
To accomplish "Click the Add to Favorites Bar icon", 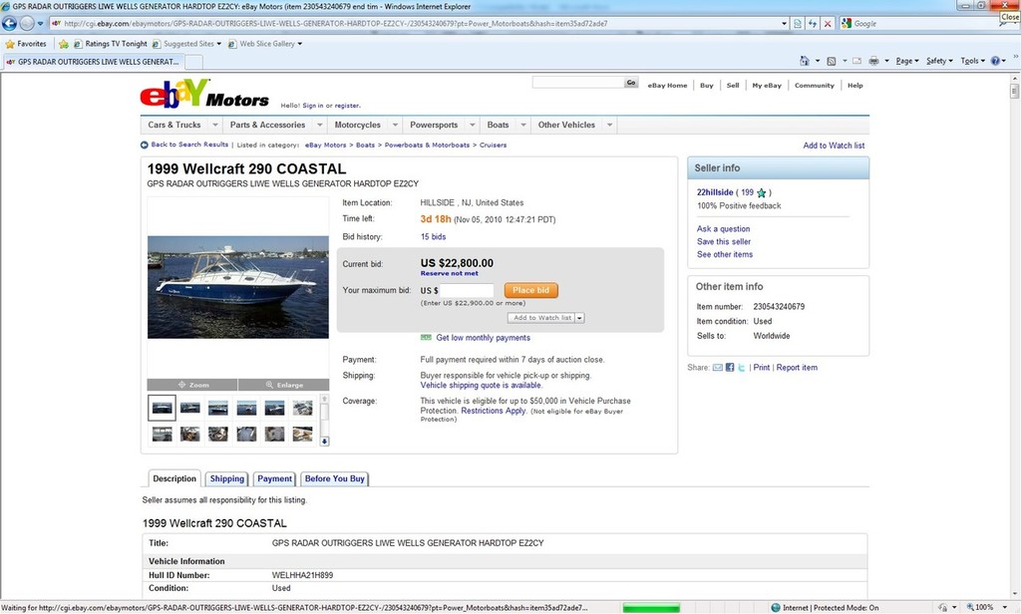I will [x=63, y=44].
